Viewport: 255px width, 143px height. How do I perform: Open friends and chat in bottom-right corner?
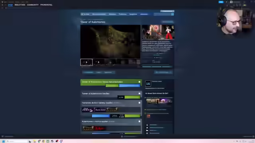pos(249,137)
